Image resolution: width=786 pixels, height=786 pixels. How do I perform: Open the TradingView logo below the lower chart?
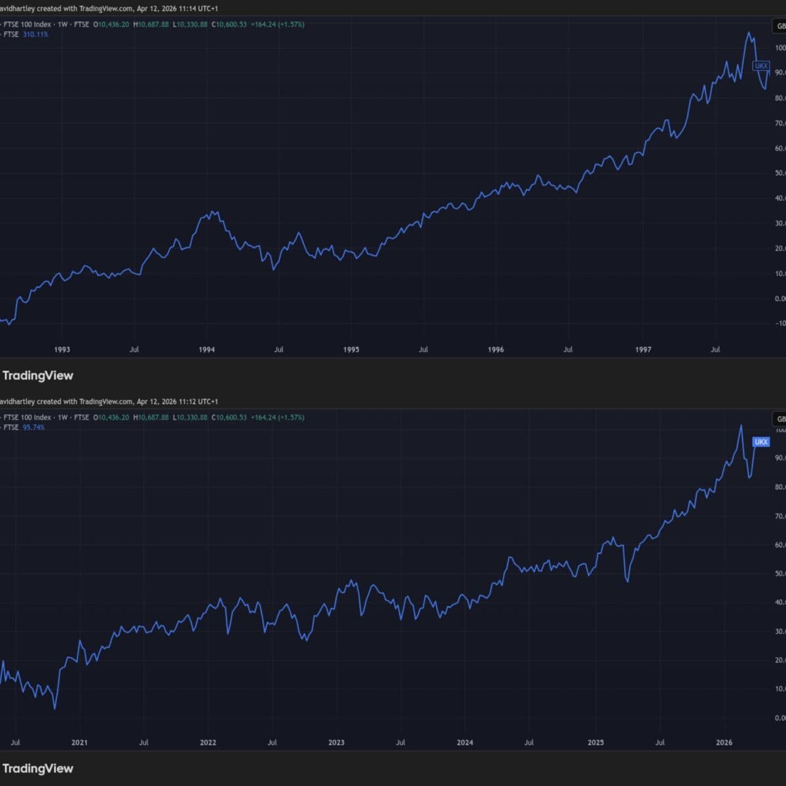pos(37,768)
